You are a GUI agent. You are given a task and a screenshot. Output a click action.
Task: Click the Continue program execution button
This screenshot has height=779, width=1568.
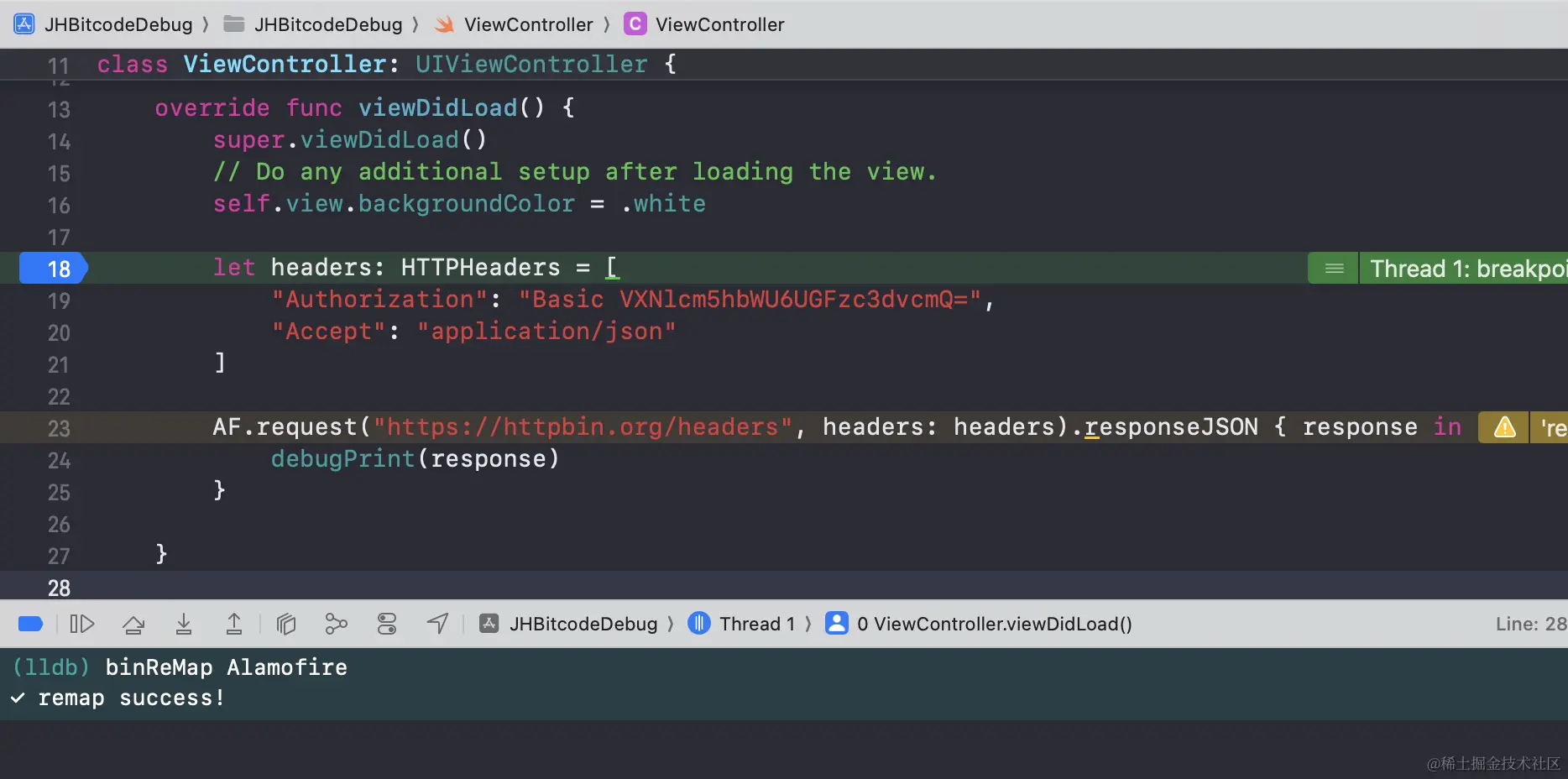[x=81, y=624]
